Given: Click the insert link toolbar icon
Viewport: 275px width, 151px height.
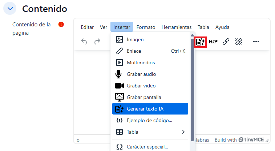Looking at the screenshot, I should click(x=226, y=42).
